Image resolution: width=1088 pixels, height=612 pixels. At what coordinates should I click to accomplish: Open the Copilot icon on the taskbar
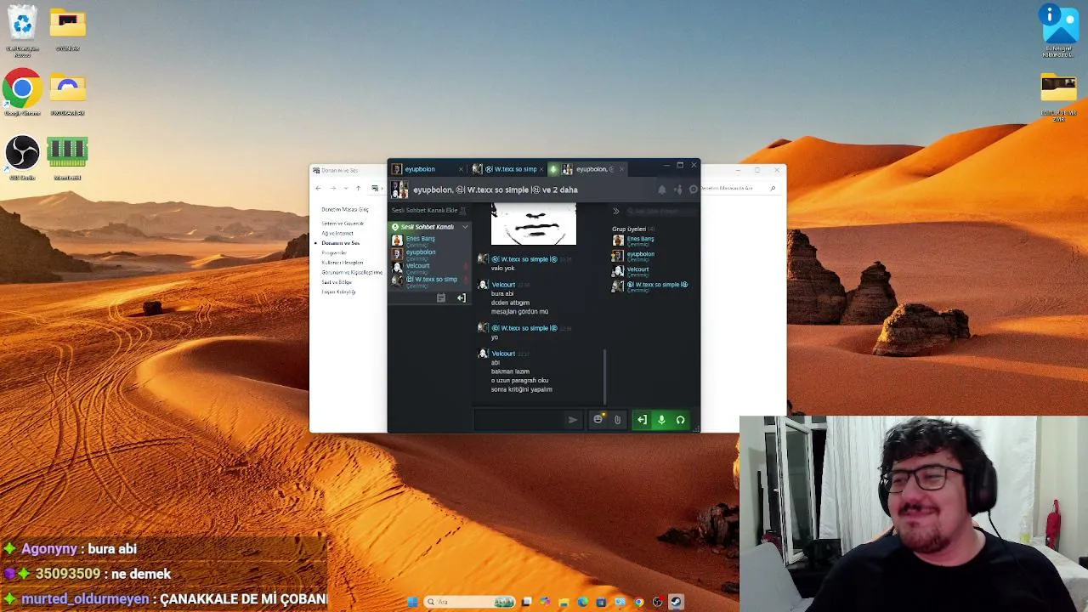[x=545, y=602]
